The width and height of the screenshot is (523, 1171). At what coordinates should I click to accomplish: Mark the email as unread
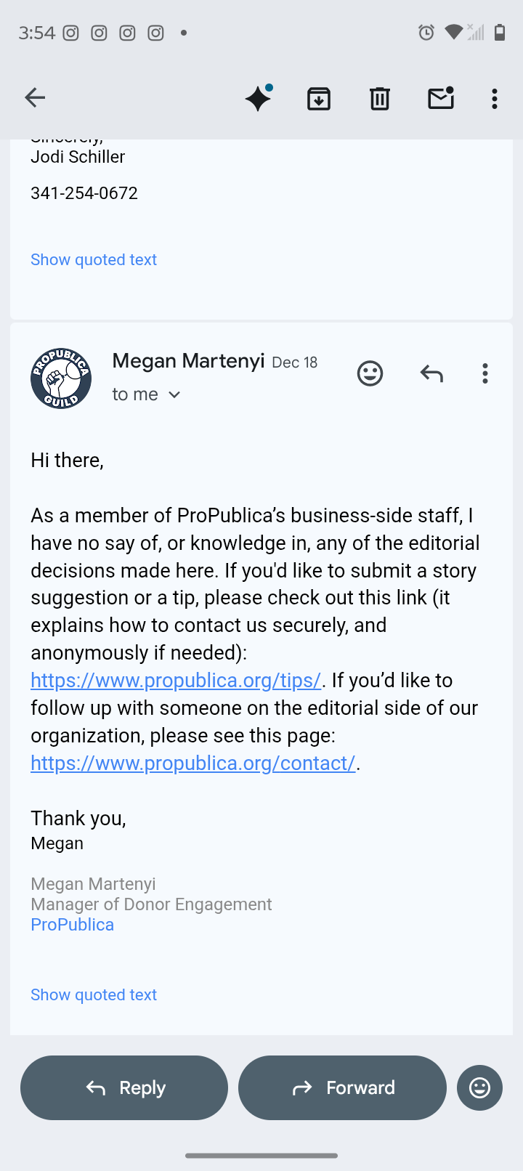pos(441,98)
